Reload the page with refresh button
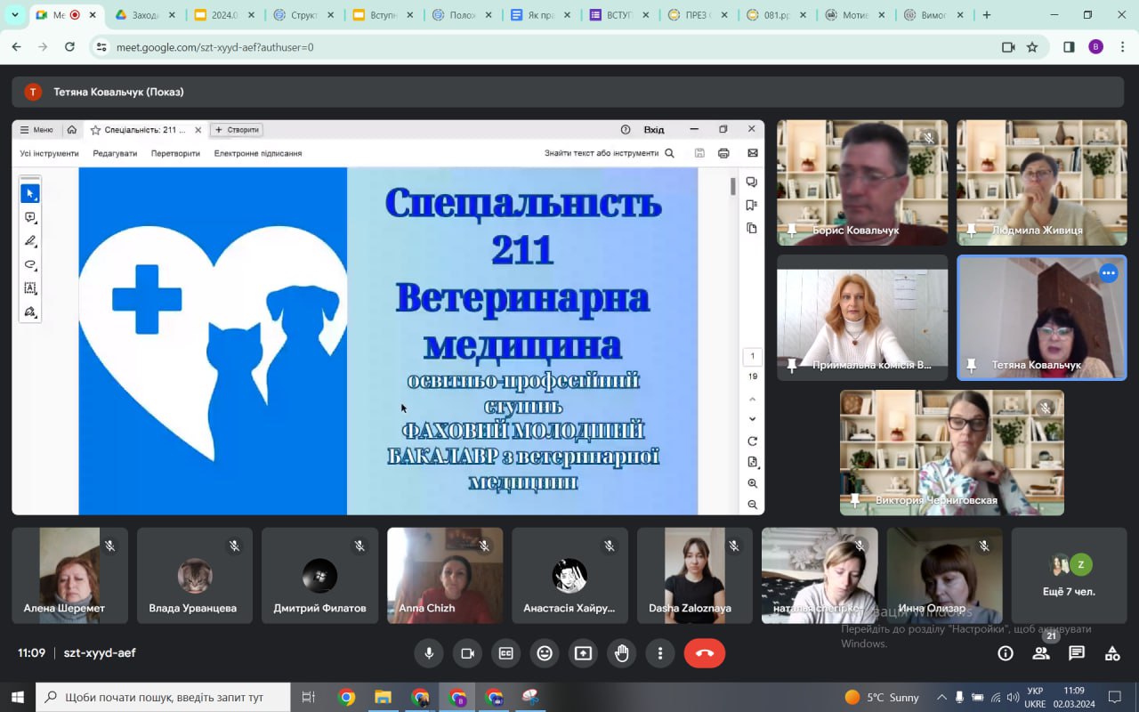This screenshot has height=712, width=1139. pos(69,47)
